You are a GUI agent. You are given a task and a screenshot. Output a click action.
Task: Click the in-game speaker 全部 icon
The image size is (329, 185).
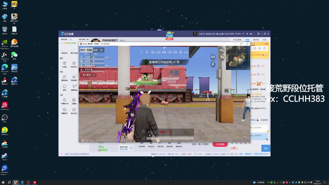222,51
